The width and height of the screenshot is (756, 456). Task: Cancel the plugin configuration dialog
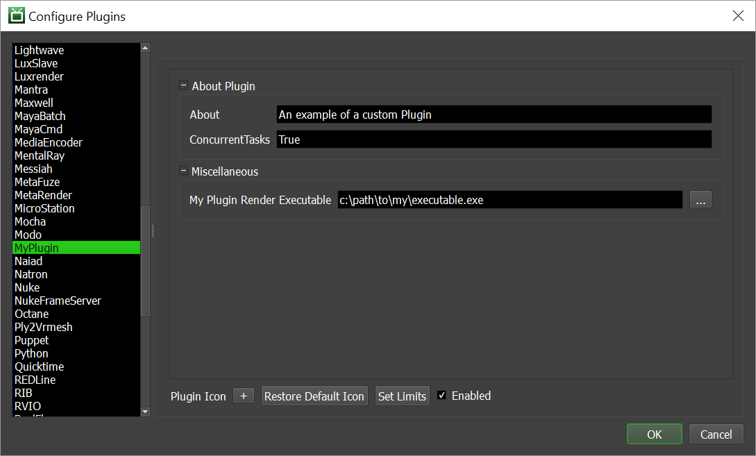tap(716, 434)
